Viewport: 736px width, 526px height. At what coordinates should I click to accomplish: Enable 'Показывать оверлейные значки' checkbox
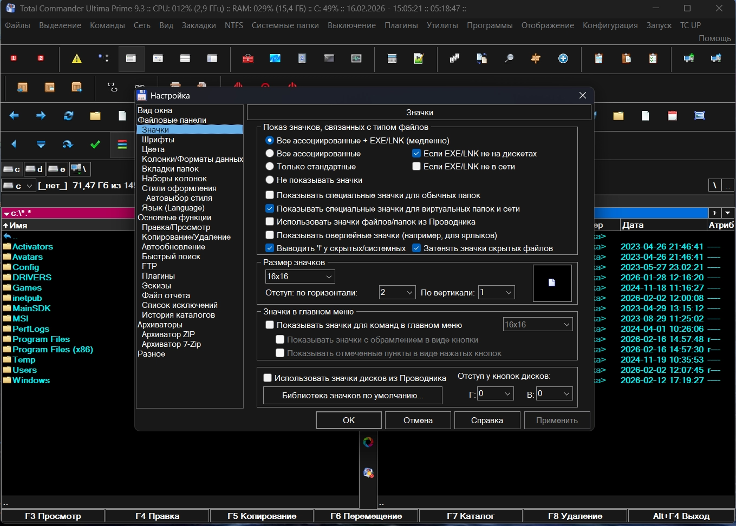click(x=270, y=235)
